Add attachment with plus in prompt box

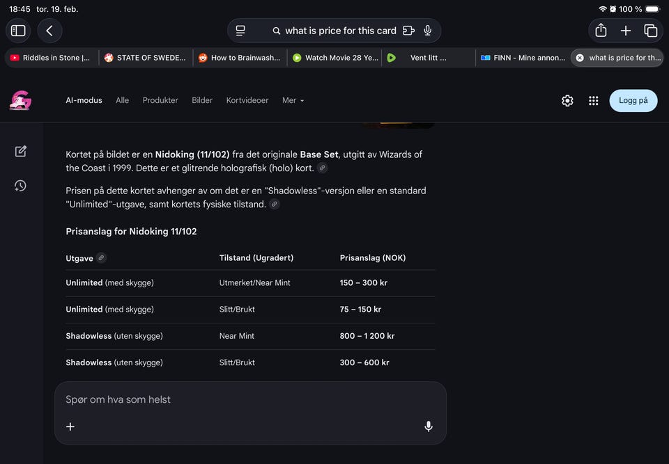coord(70,426)
